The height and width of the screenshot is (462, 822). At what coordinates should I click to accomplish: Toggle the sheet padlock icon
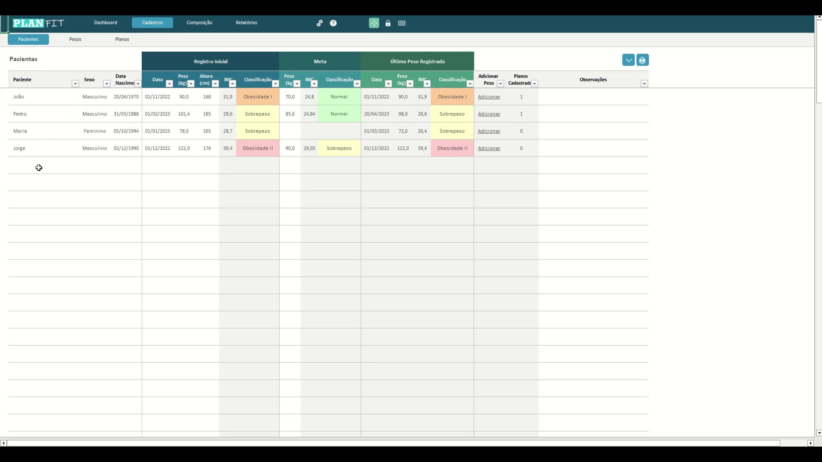[388, 23]
